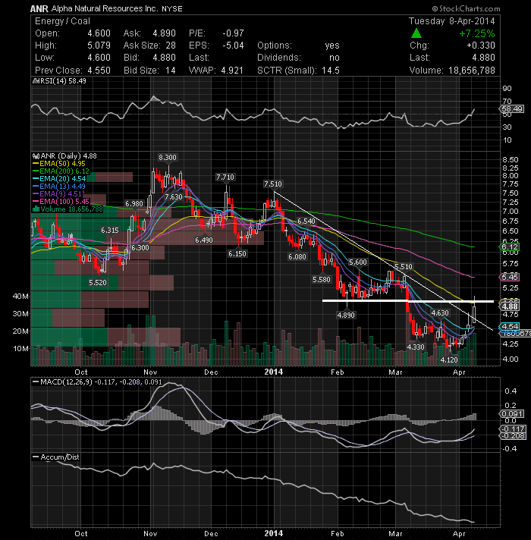Select the EMA(9) 4.51 legend entry

click(x=57, y=194)
